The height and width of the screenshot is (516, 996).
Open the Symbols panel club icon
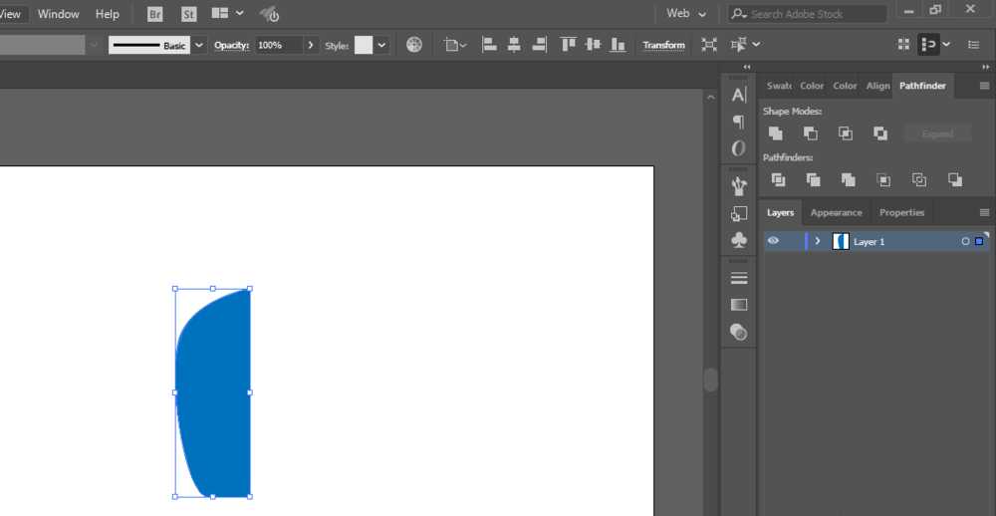(739, 240)
